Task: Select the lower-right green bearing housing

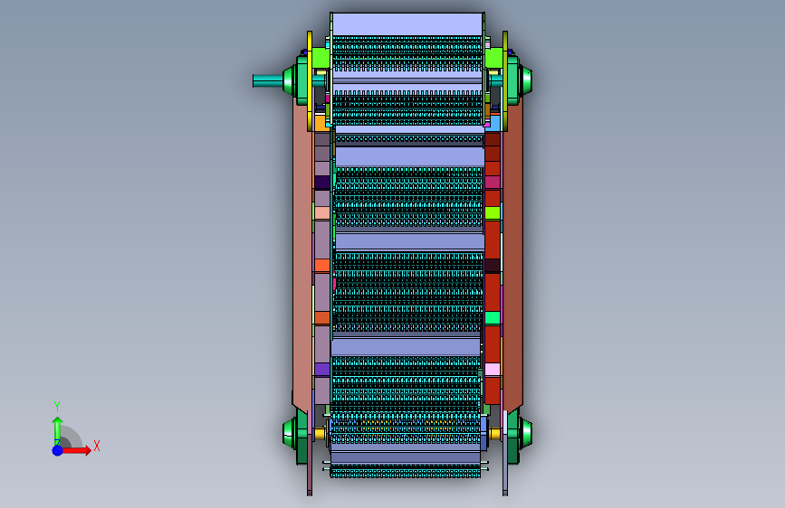Action: (520, 434)
